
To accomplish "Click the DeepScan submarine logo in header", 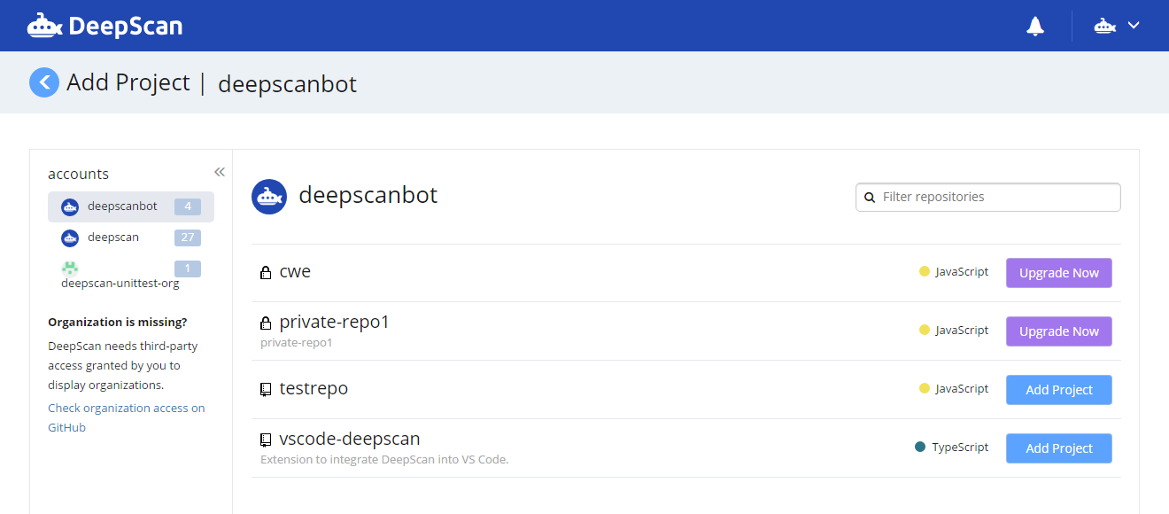I will (x=44, y=26).
